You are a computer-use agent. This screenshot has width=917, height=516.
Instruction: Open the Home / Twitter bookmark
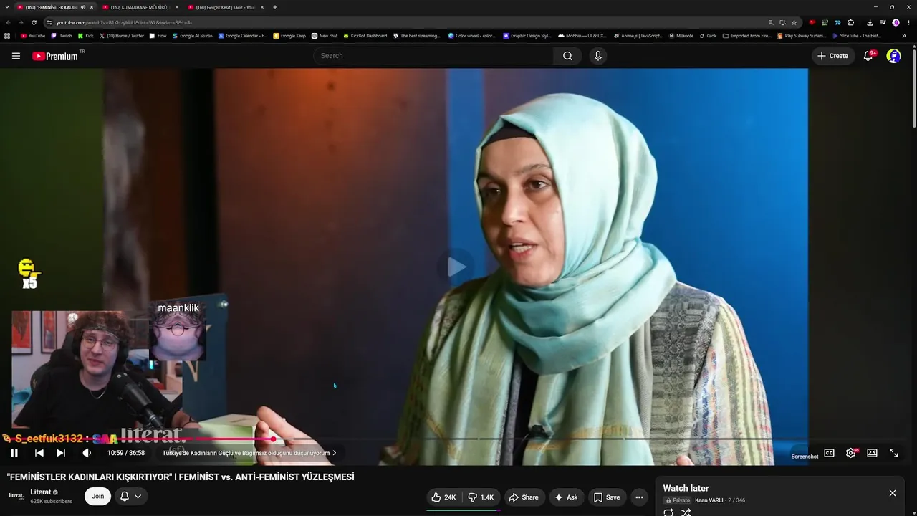pyautogui.click(x=122, y=35)
